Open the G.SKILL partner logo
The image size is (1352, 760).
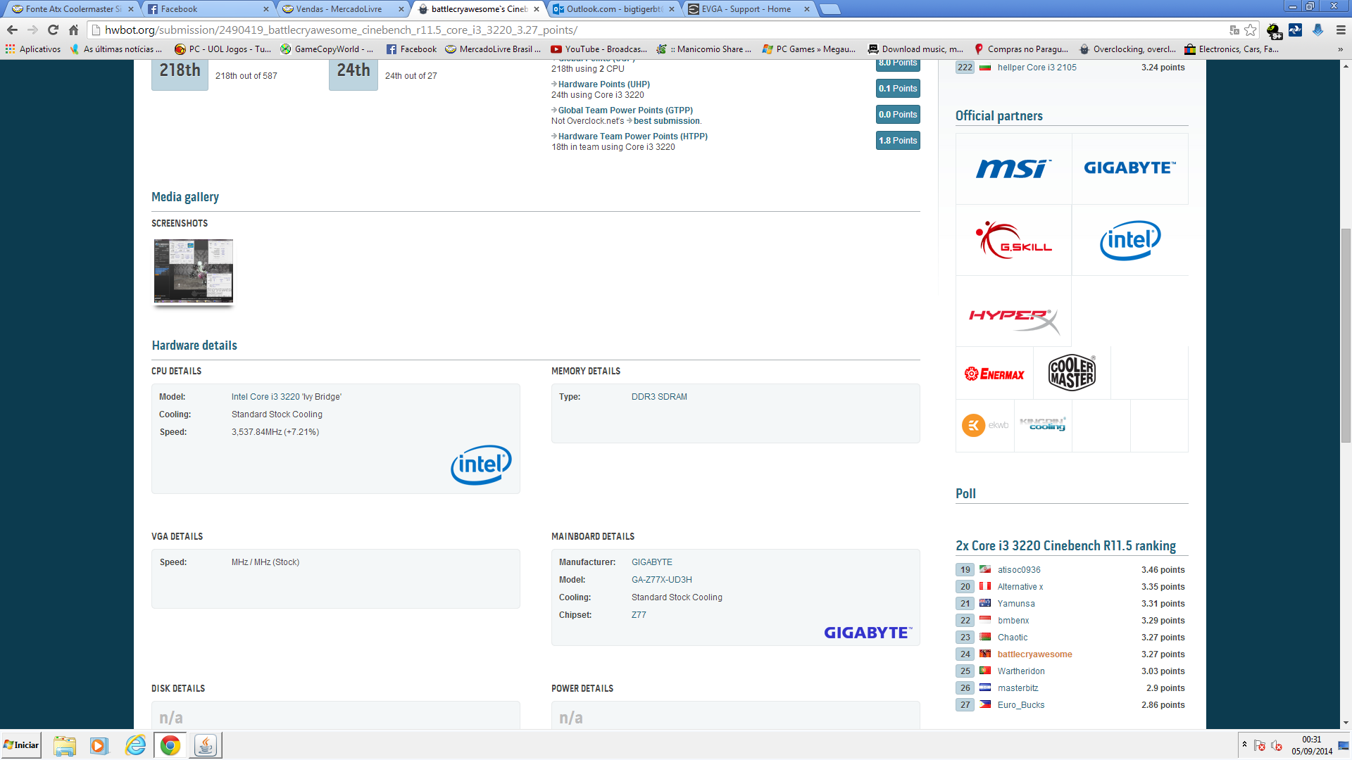[1013, 240]
